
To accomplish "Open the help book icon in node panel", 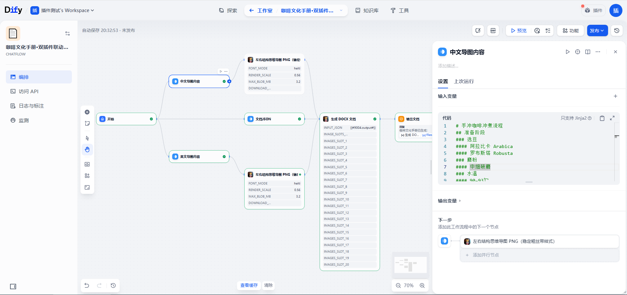I will tap(588, 52).
